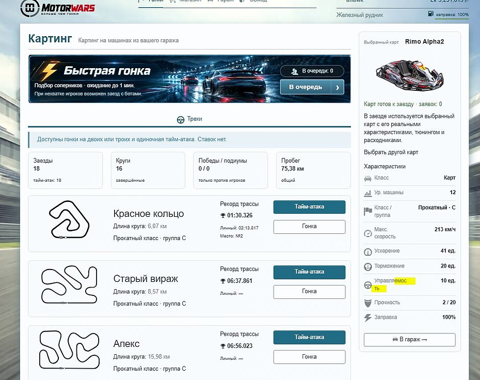Click the MotorWars logo
The image size is (480, 380).
point(58,8)
